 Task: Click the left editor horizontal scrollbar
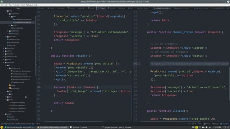[74, 121]
